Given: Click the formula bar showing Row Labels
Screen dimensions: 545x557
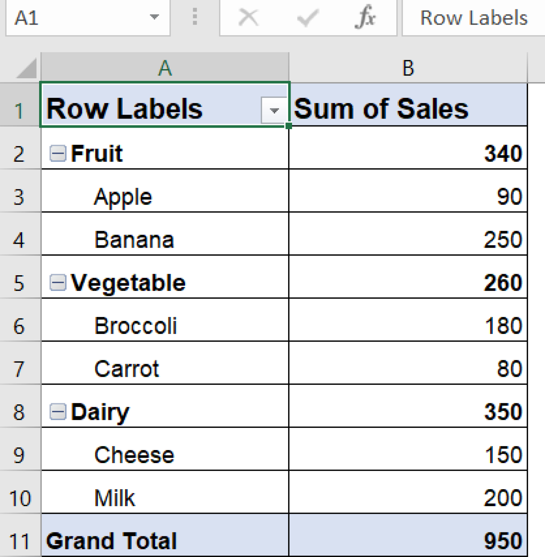Looking at the screenshot, I should (x=471, y=17).
